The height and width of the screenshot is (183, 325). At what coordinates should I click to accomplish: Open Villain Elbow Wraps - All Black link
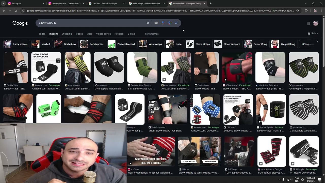pyautogui.click(x=165, y=131)
